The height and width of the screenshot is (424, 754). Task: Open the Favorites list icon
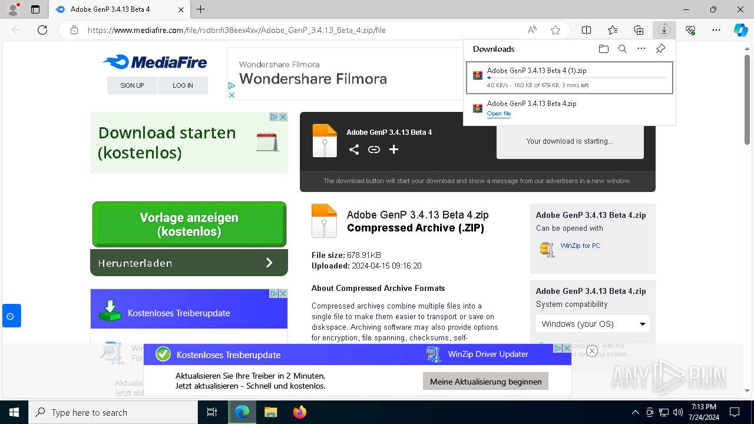point(613,30)
